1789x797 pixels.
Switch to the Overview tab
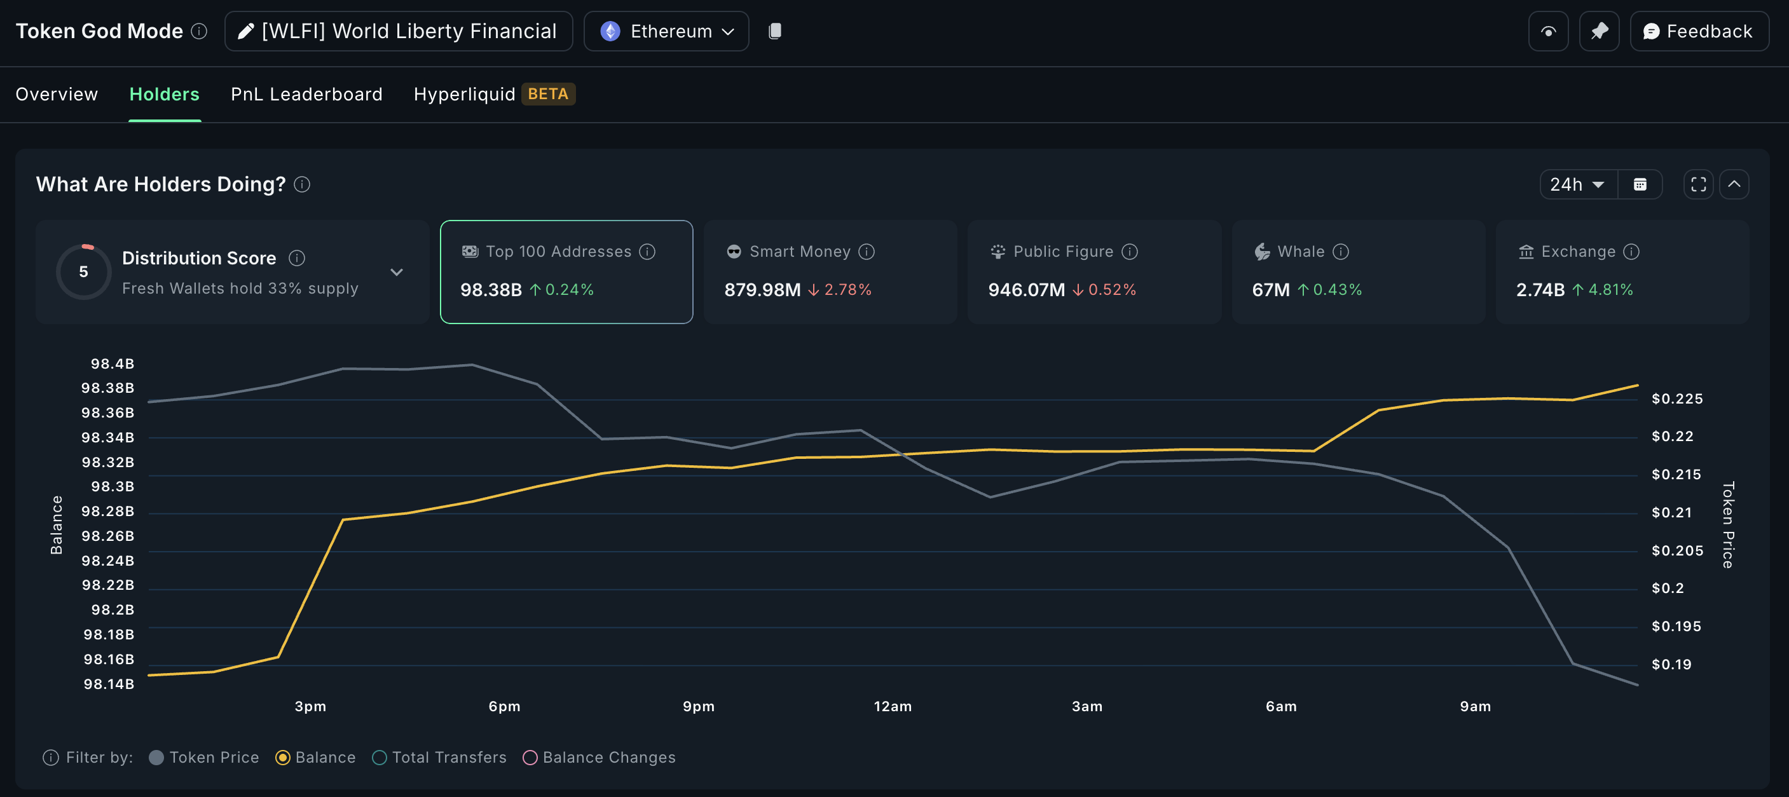click(57, 95)
